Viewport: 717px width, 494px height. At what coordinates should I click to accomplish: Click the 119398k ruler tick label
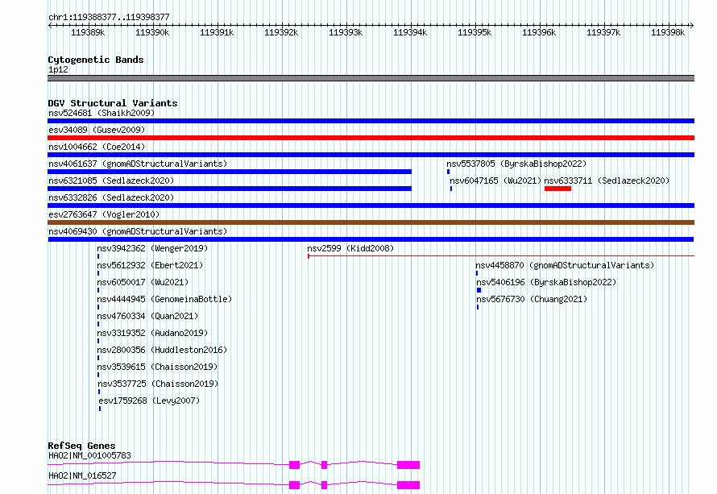pyautogui.click(x=668, y=32)
